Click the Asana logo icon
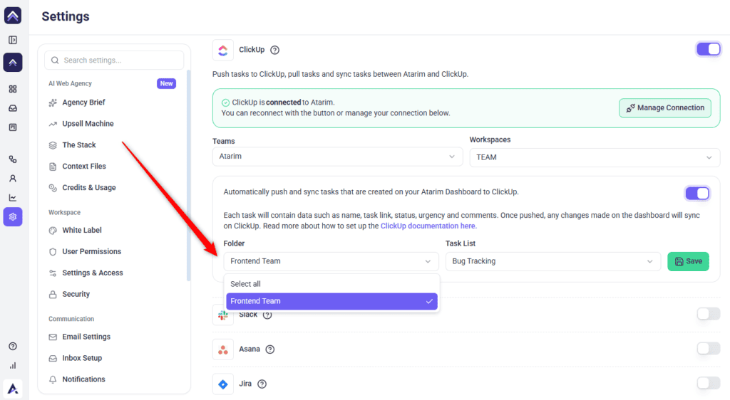 tap(223, 349)
